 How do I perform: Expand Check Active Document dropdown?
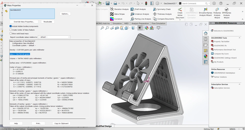180,20
